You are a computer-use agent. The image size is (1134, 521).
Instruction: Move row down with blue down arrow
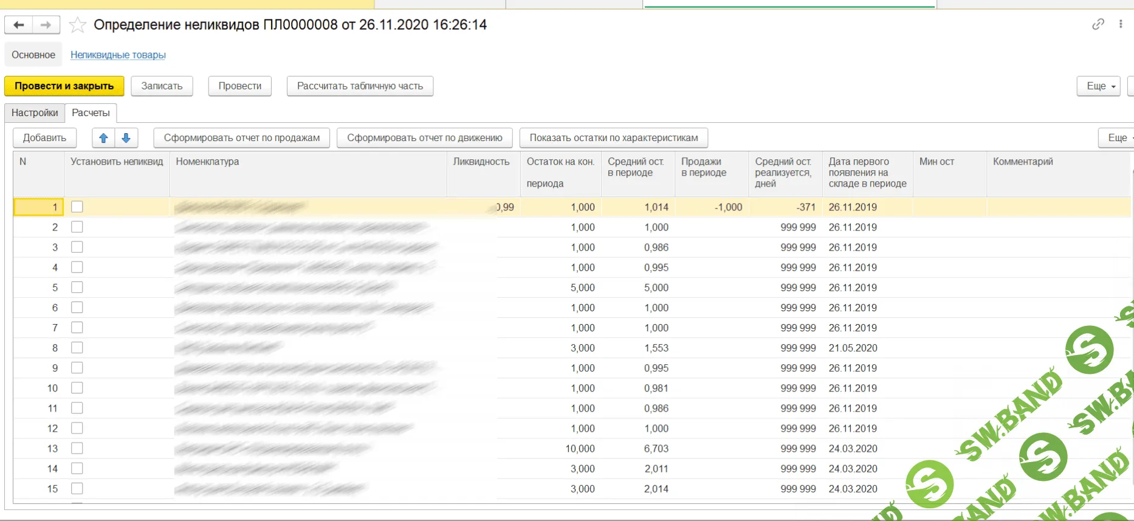click(126, 138)
